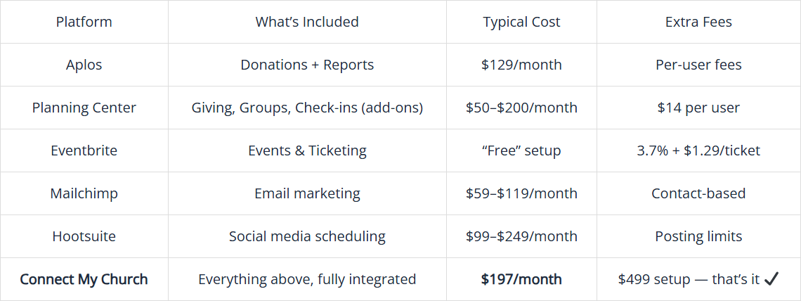The height and width of the screenshot is (301, 801).
Task: Click the $197/month bold price
Action: pyautogui.click(x=521, y=279)
